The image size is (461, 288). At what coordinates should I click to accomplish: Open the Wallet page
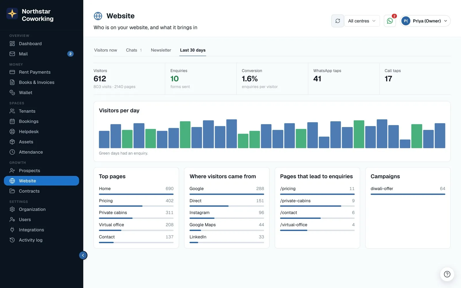41,92
